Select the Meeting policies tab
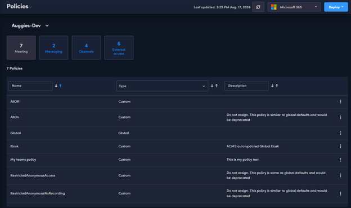This screenshot has height=208, width=351. (21, 48)
